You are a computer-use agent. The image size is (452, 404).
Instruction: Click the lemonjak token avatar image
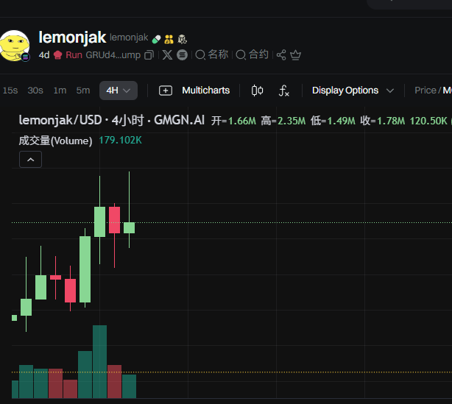click(x=15, y=46)
